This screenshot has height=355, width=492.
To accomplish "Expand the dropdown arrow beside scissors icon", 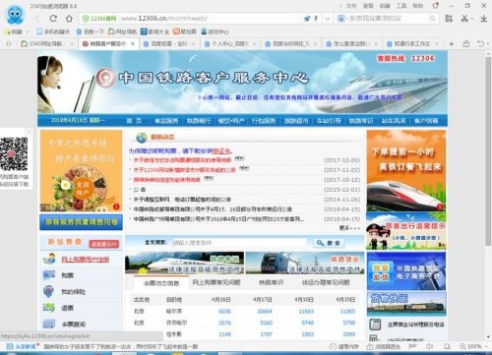I will 471,19.
